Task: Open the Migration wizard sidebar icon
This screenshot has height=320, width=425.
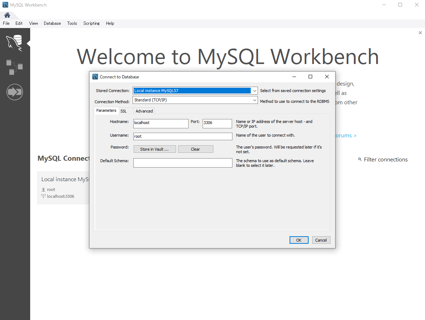Action: [x=15, y=92]
